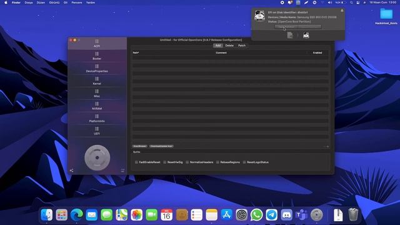
Task: Open Notes from the Dock
Action: pos(211,215)
